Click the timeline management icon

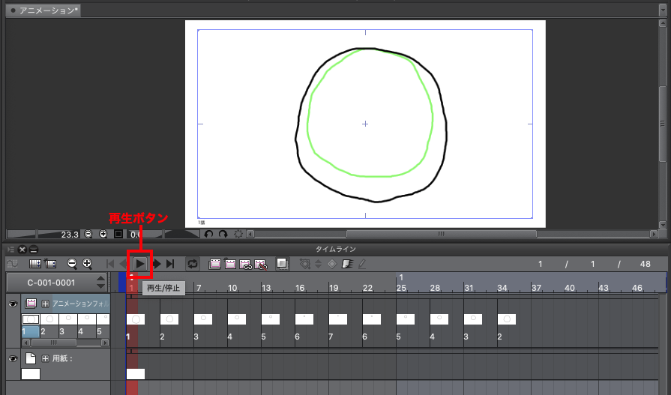pos(34,264)
